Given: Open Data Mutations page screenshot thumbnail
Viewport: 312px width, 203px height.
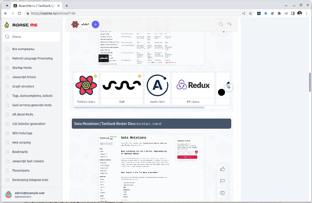Looking at the screenshot, I should tap(151, 168).
